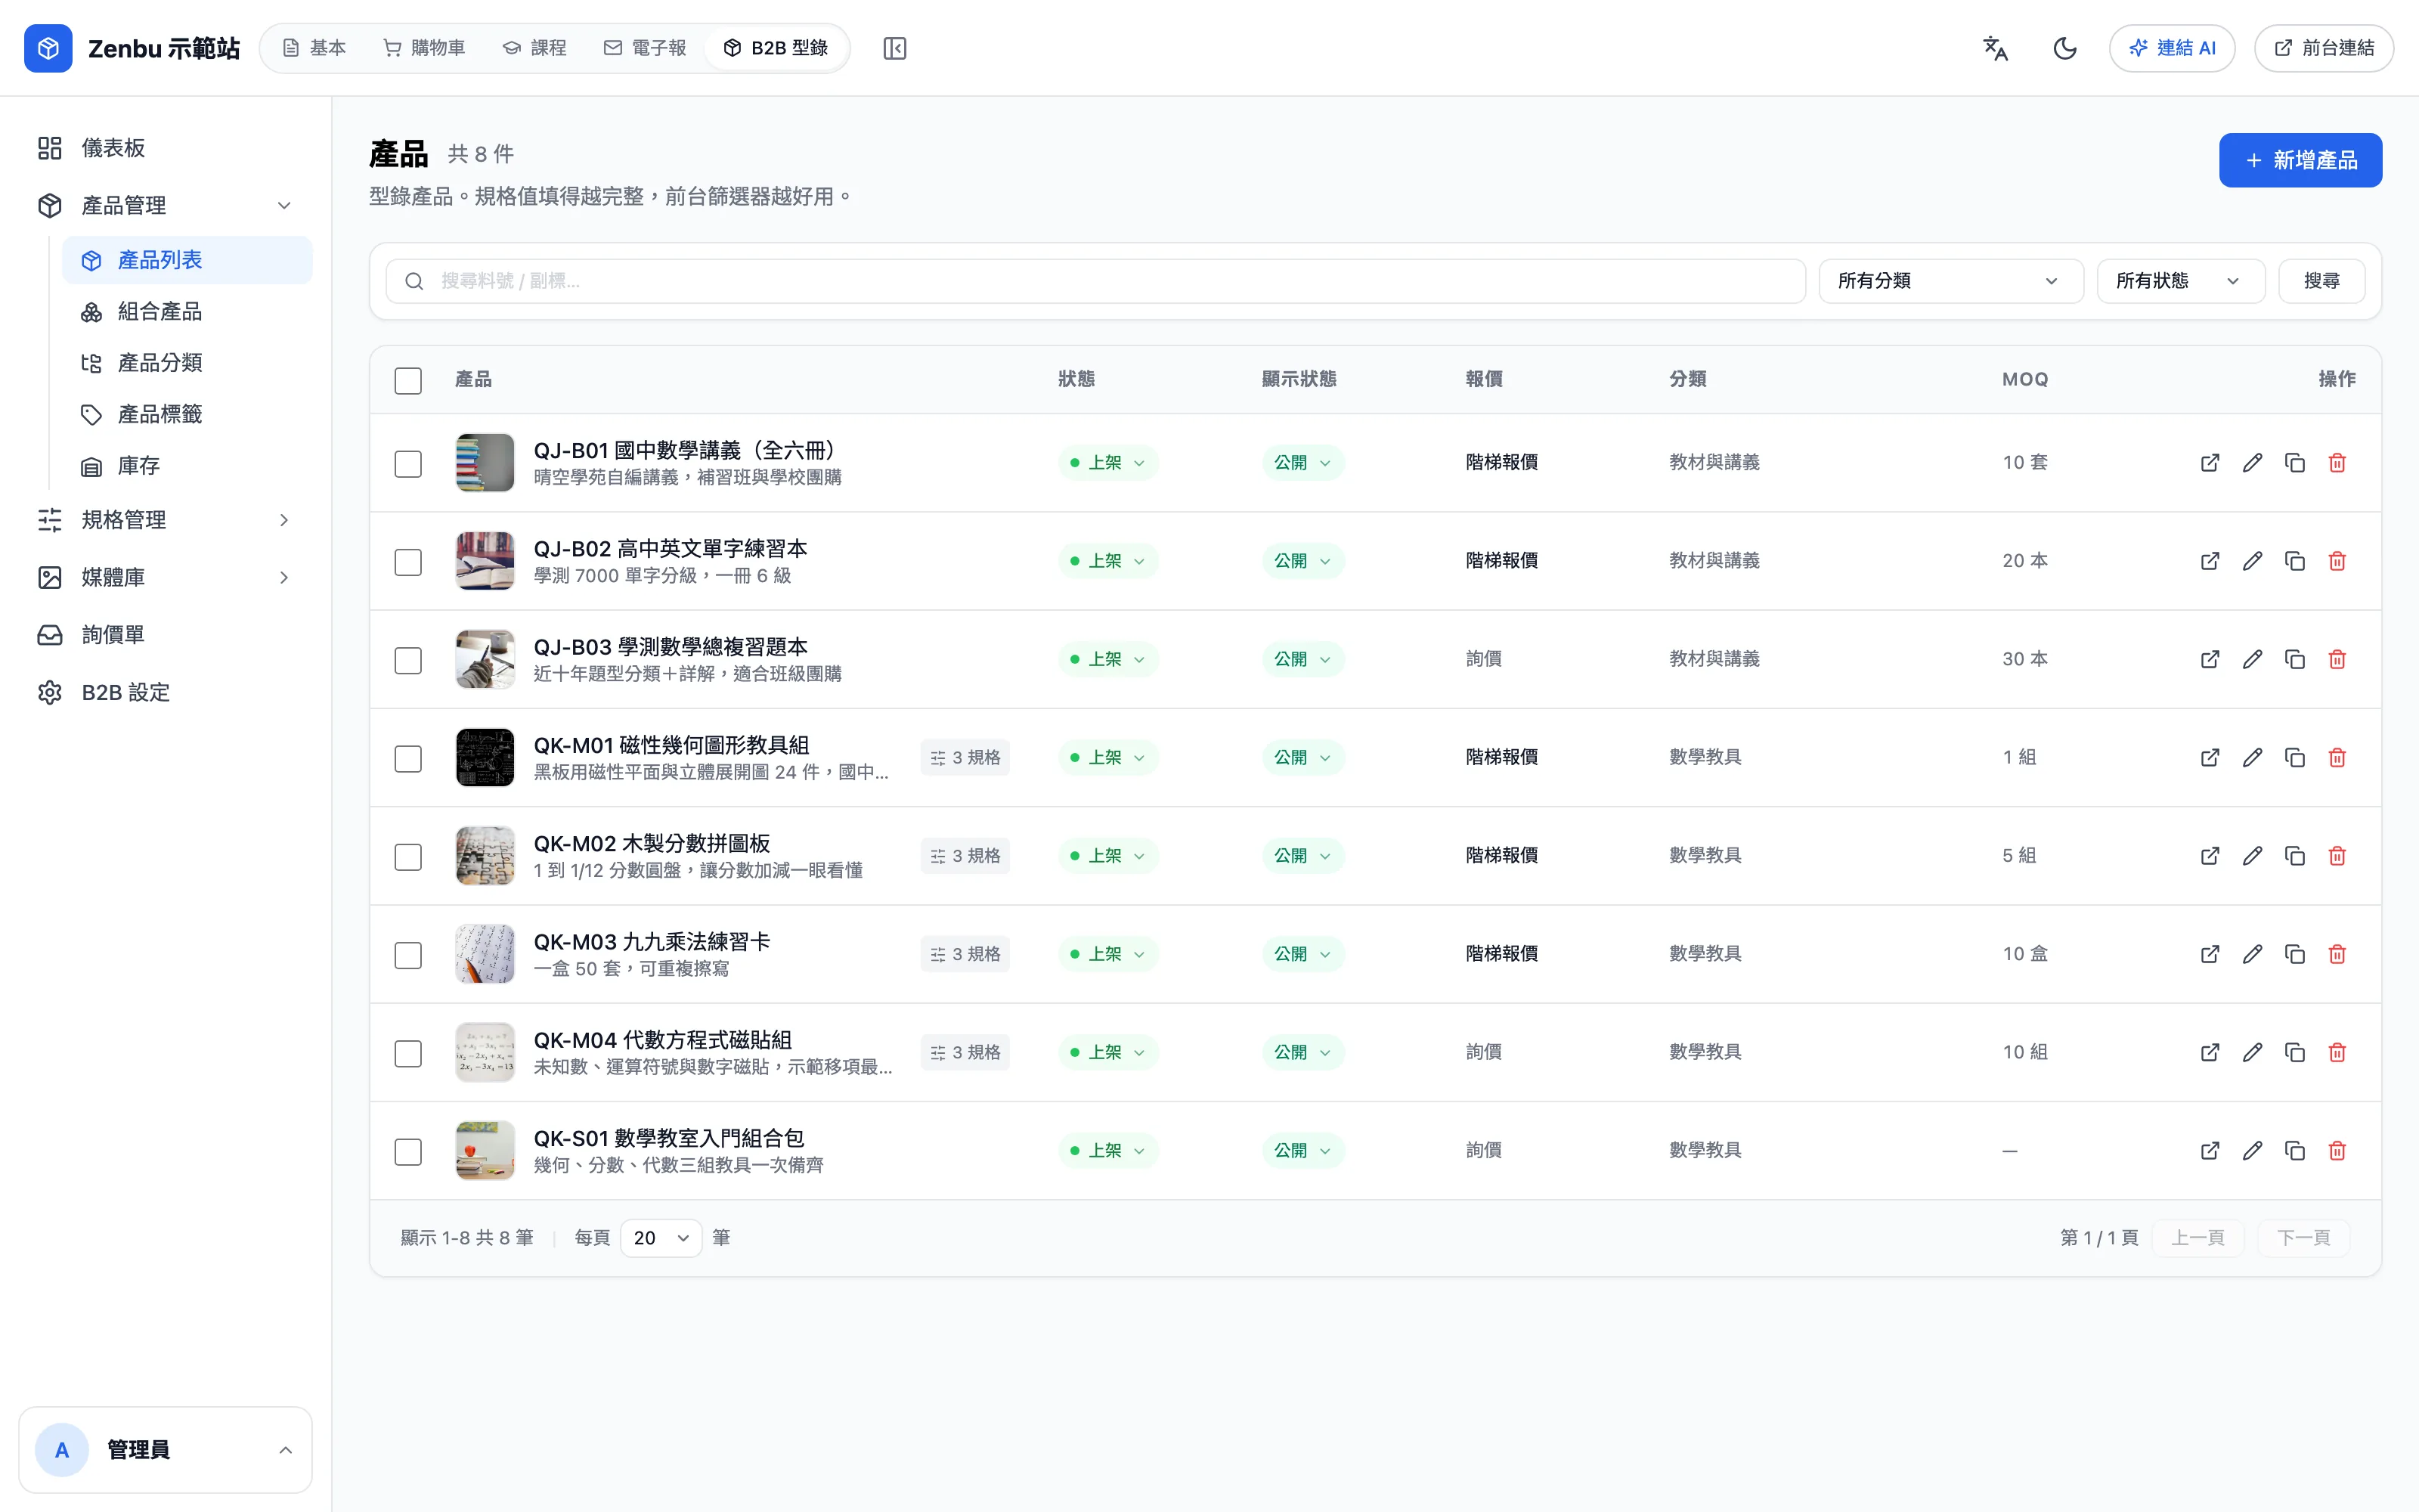
Task: Check the QJ-B01 product row checkbox
Action: pyautogui.click(x=408, y=464)
